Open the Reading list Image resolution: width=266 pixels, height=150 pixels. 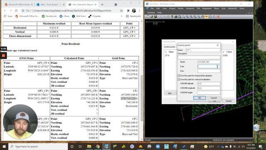click(133, 16)
